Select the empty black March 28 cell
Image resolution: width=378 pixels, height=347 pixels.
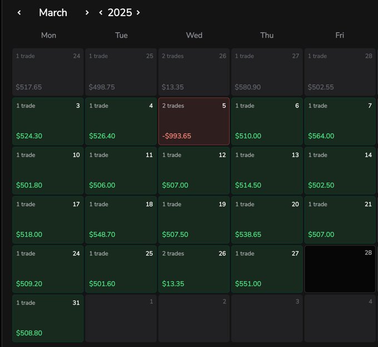click(340, 269)
